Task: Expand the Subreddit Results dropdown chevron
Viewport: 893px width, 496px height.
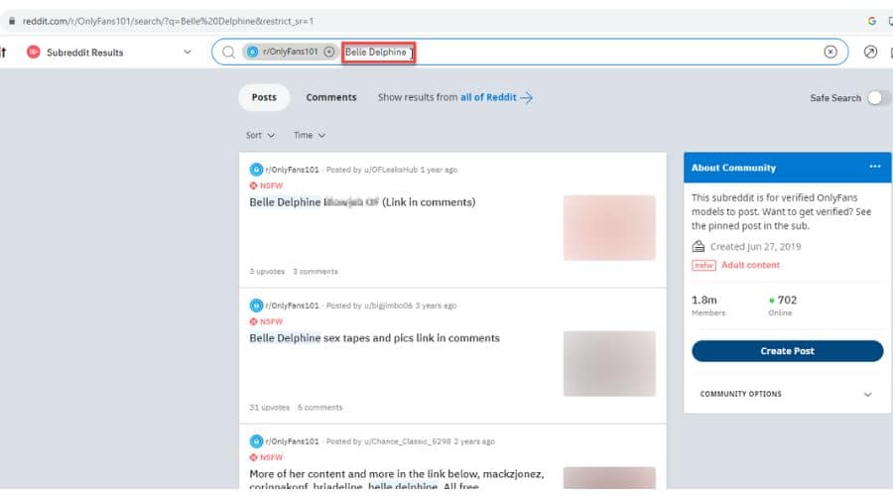Action: (187, 52)
